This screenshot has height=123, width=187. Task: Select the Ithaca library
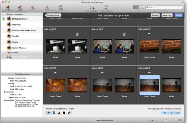(x=22, y=42)
